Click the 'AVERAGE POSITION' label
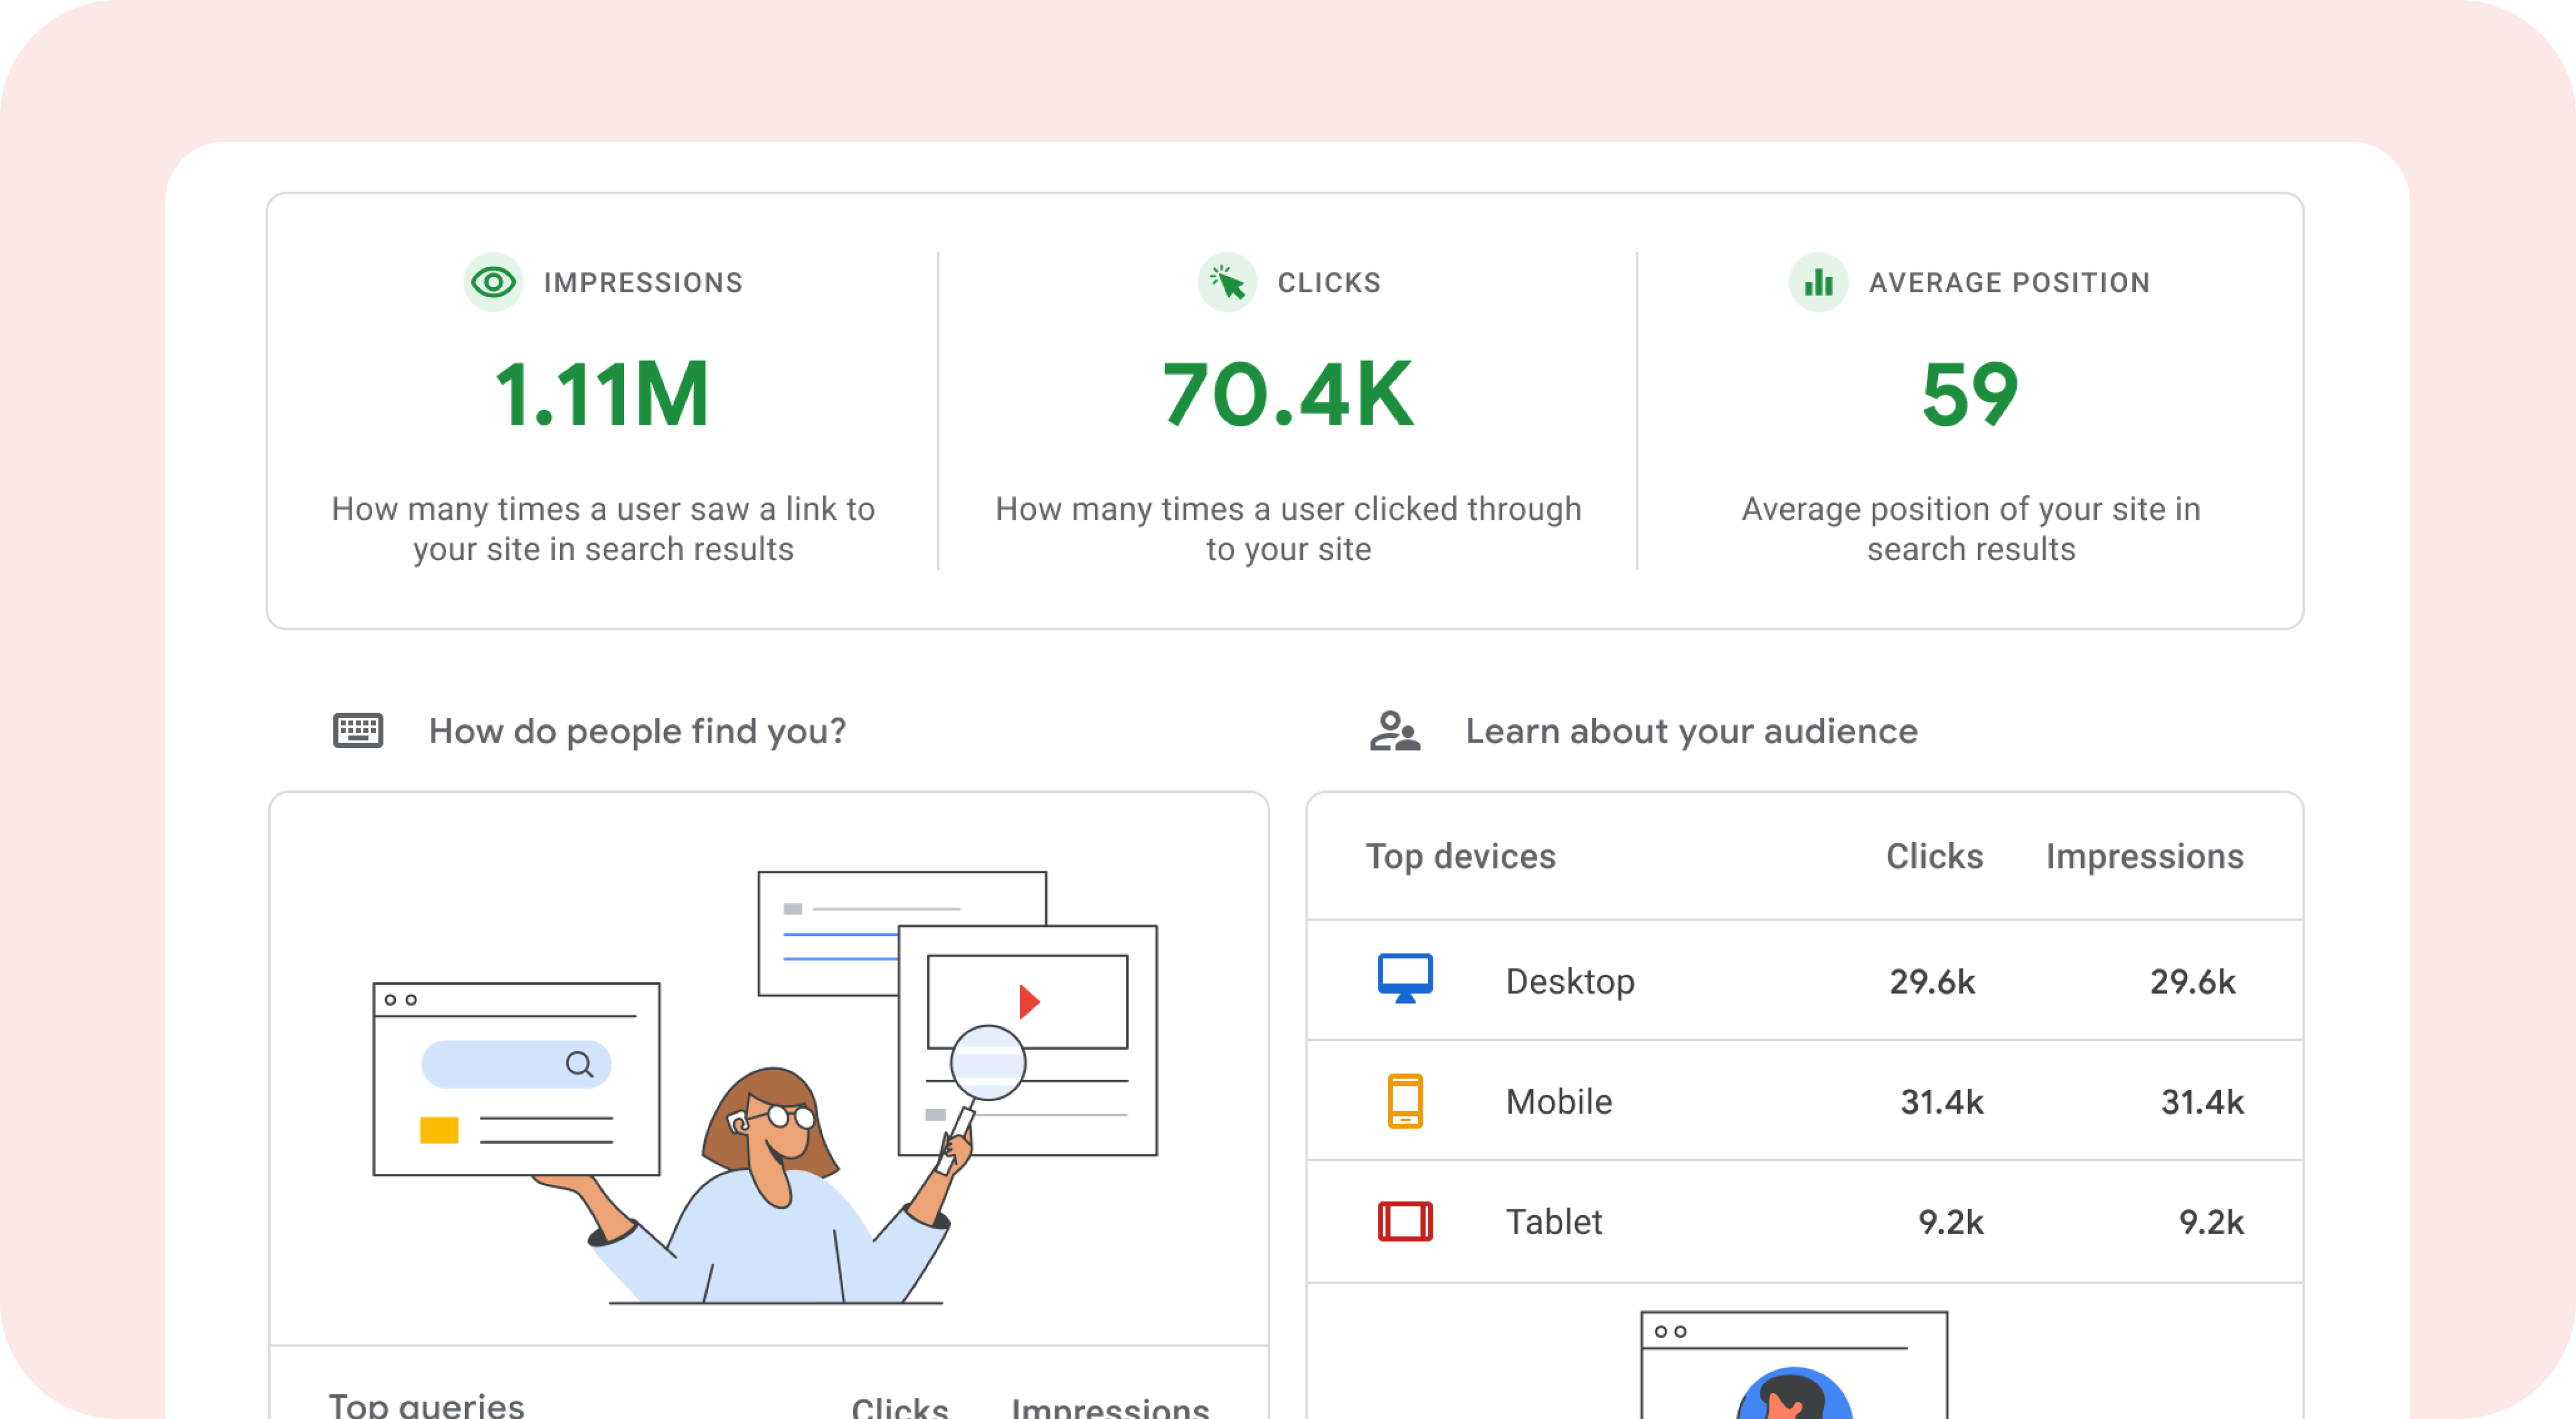 tap(2009, 283)
